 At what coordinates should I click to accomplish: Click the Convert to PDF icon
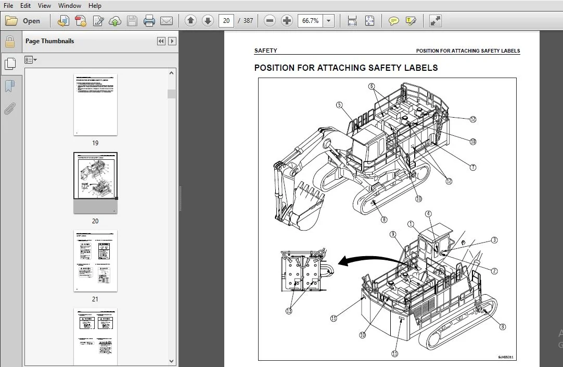coord(81,21)
